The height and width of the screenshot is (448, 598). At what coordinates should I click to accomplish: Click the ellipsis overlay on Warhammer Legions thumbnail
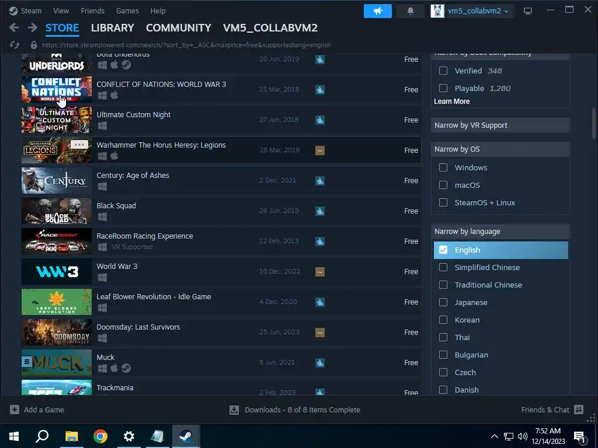79,145
